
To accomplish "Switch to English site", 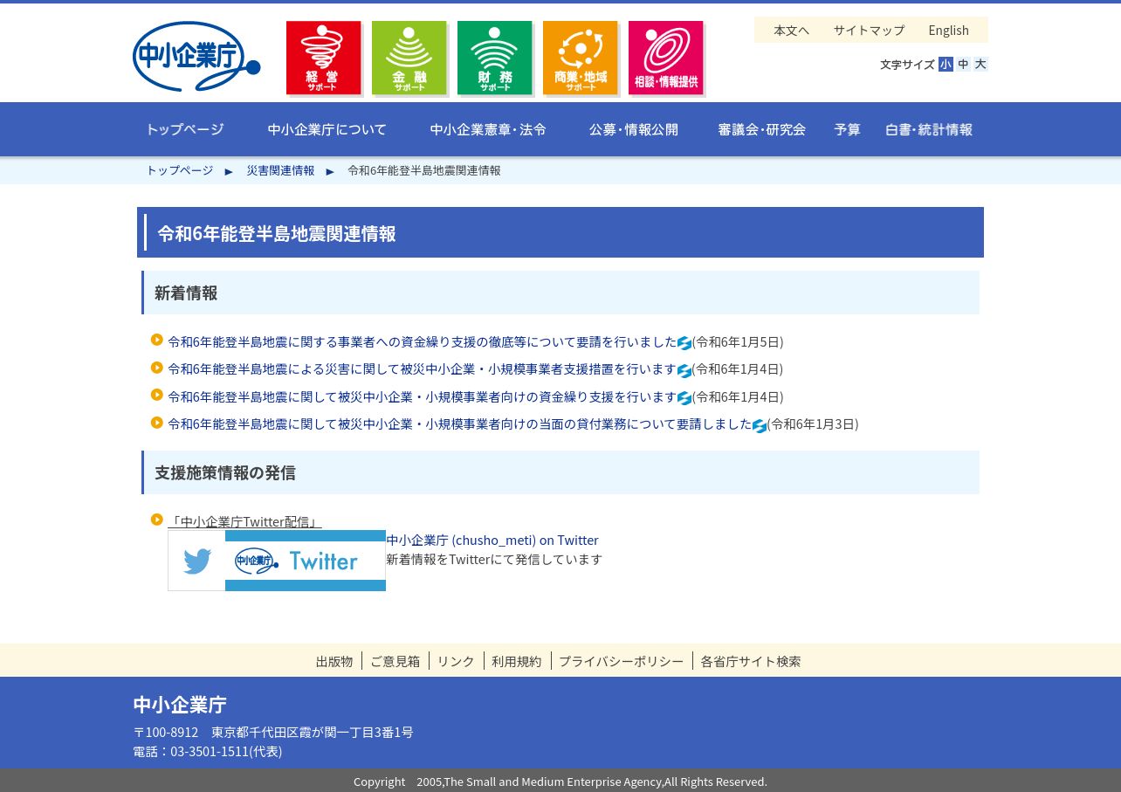I will pos(948,30).
